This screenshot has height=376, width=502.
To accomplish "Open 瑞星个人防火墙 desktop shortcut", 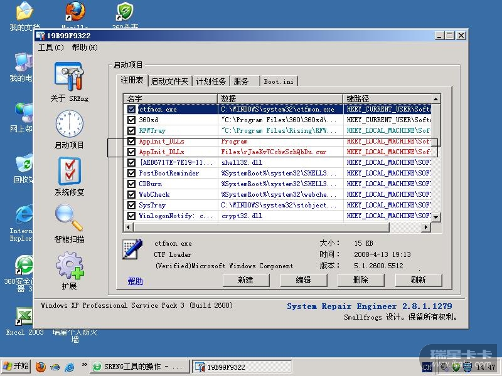I will click(75, 336).
